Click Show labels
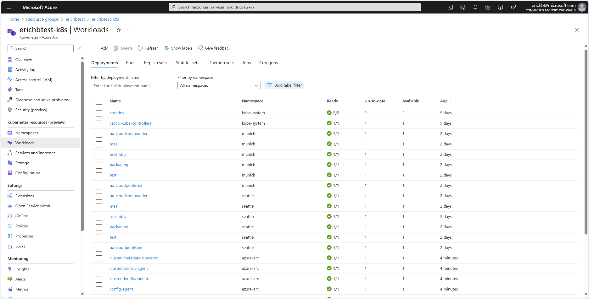This screenshot has height=299, width=589. pyautogui.click(x=178, y=48)
